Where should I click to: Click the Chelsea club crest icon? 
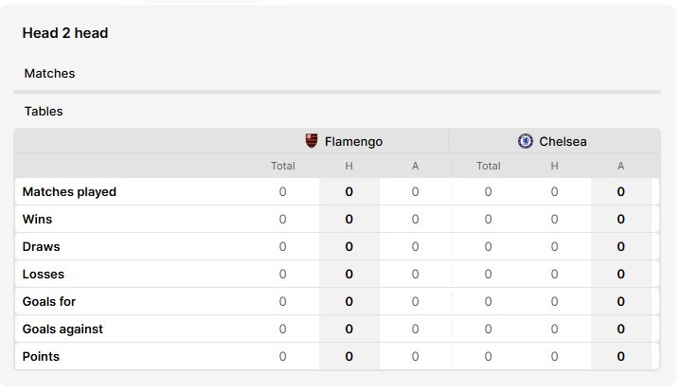coord(526,141)
